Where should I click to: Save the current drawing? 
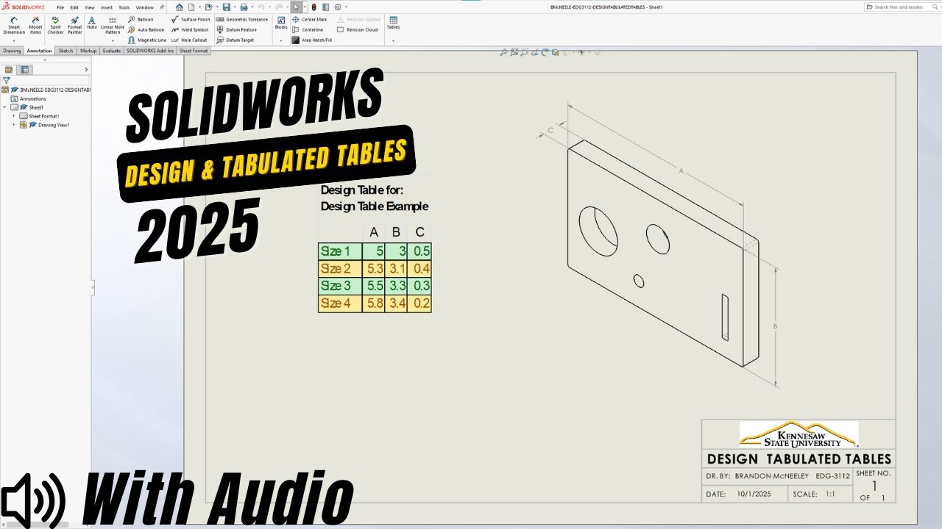pyautogui.click(x=227, y=7)
